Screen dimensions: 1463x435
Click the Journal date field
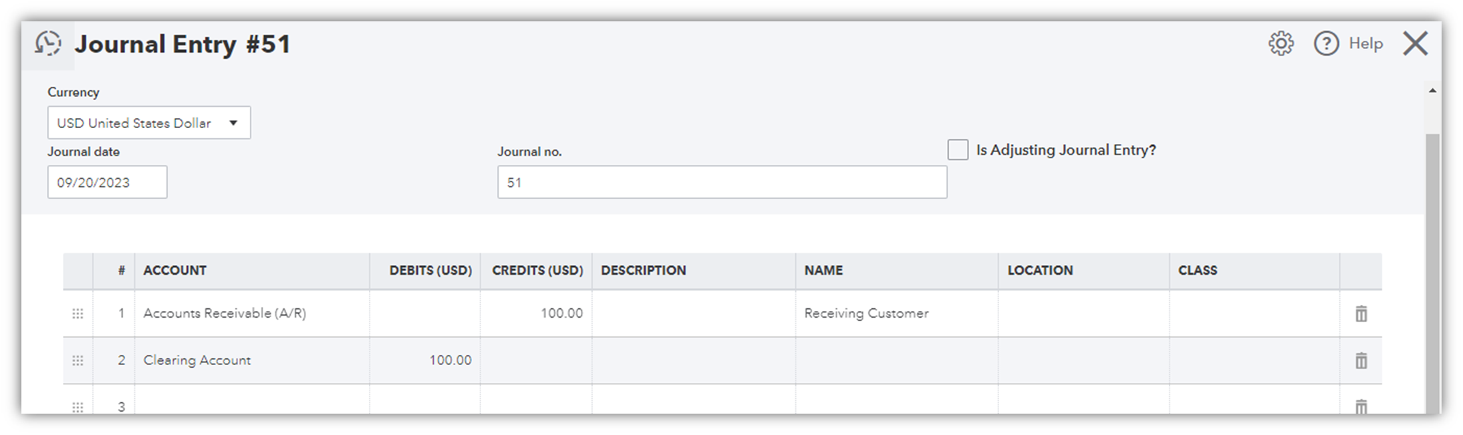pyautogui.click(x=107, y=183)
